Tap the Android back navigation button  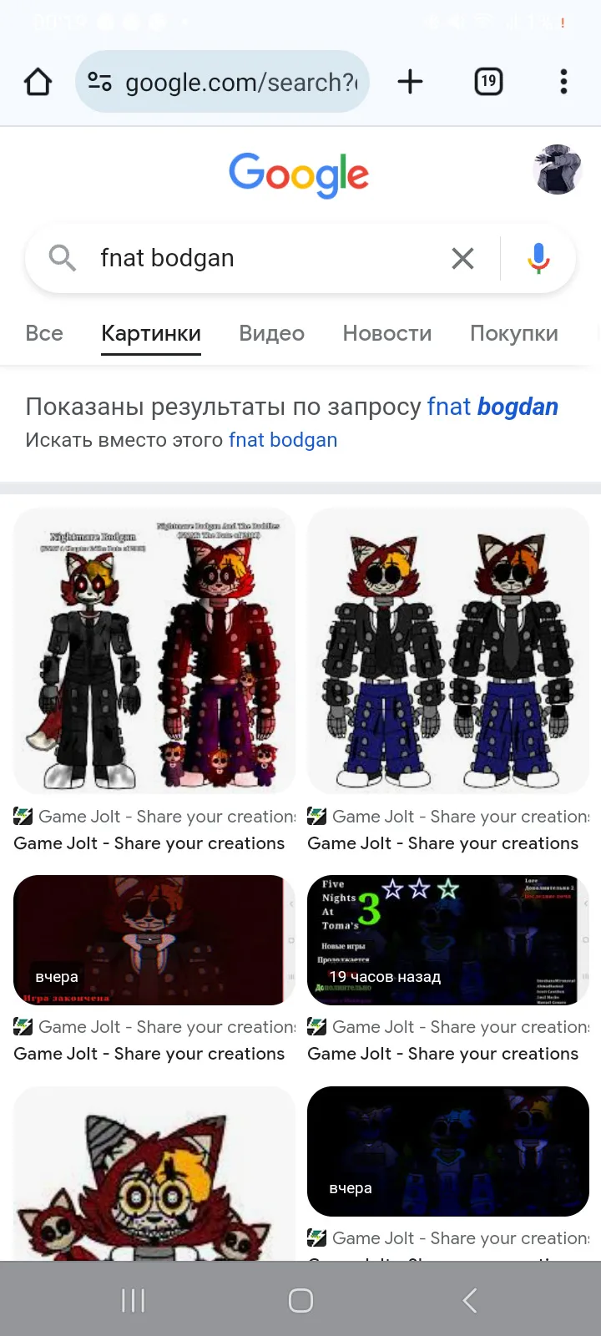[x=469, y=1300]
